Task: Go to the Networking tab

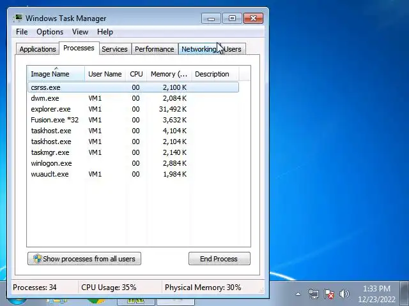Action: coord(199,49)
